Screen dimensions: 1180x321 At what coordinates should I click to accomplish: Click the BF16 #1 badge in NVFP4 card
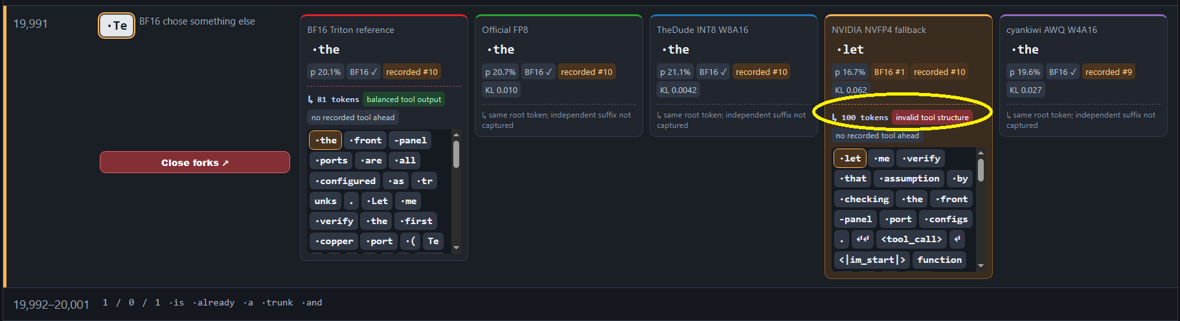click(889, 72)
